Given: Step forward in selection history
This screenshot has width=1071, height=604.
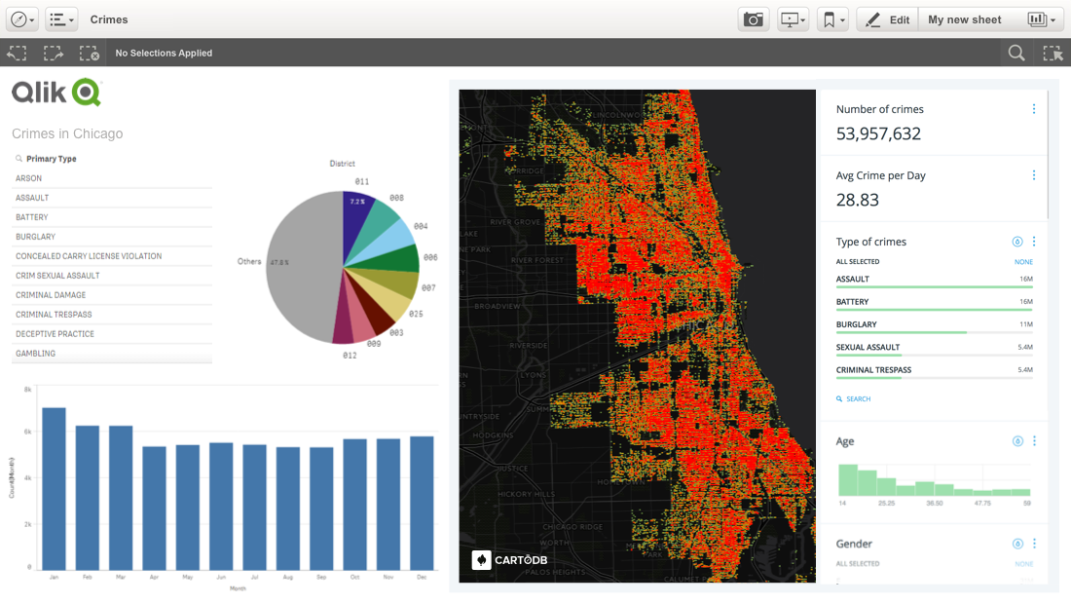Looking at the screenshot, I should point(52,53).
